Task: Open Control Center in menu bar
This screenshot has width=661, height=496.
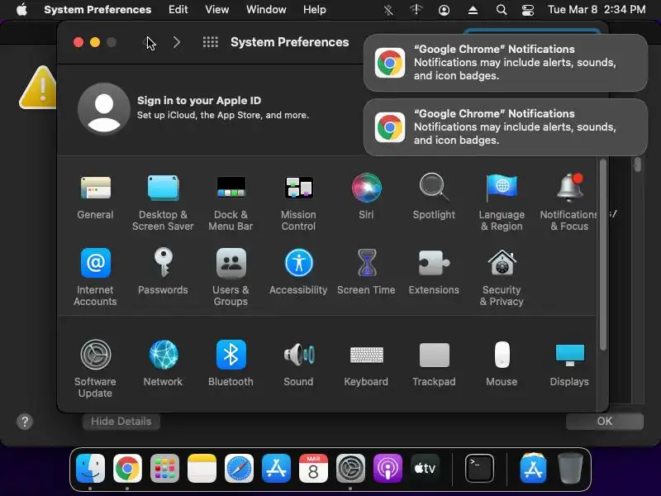Action: coord(528,9)
